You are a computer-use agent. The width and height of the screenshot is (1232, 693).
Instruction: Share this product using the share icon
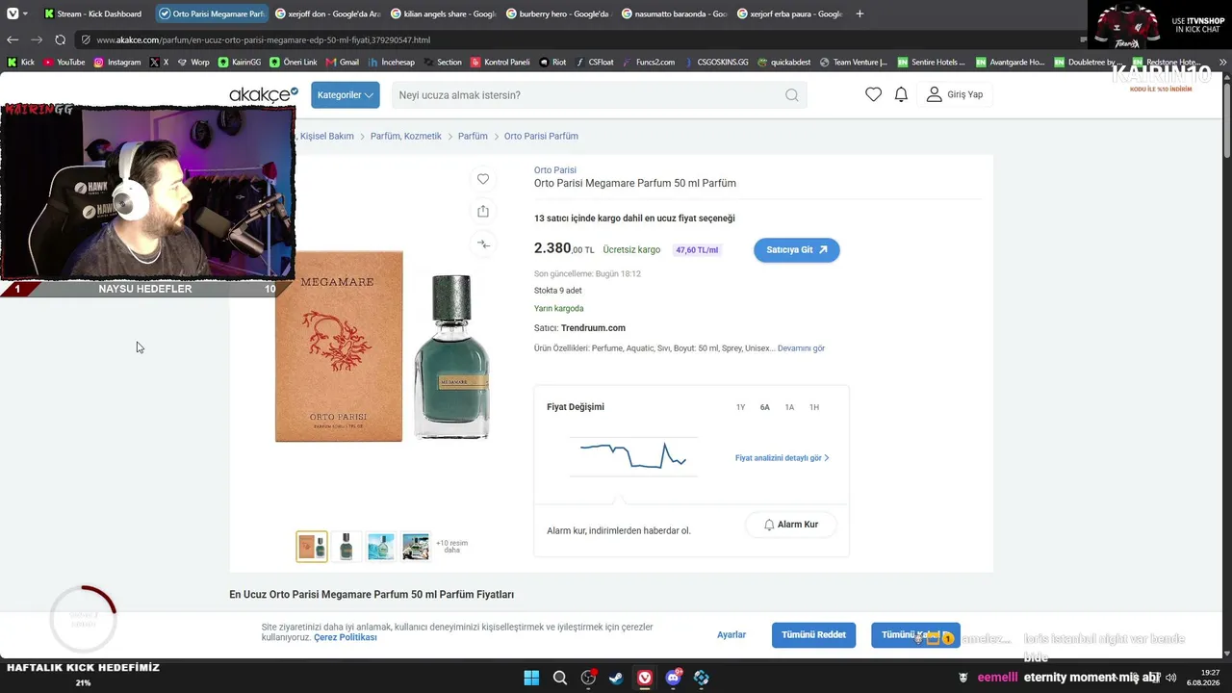483,212
